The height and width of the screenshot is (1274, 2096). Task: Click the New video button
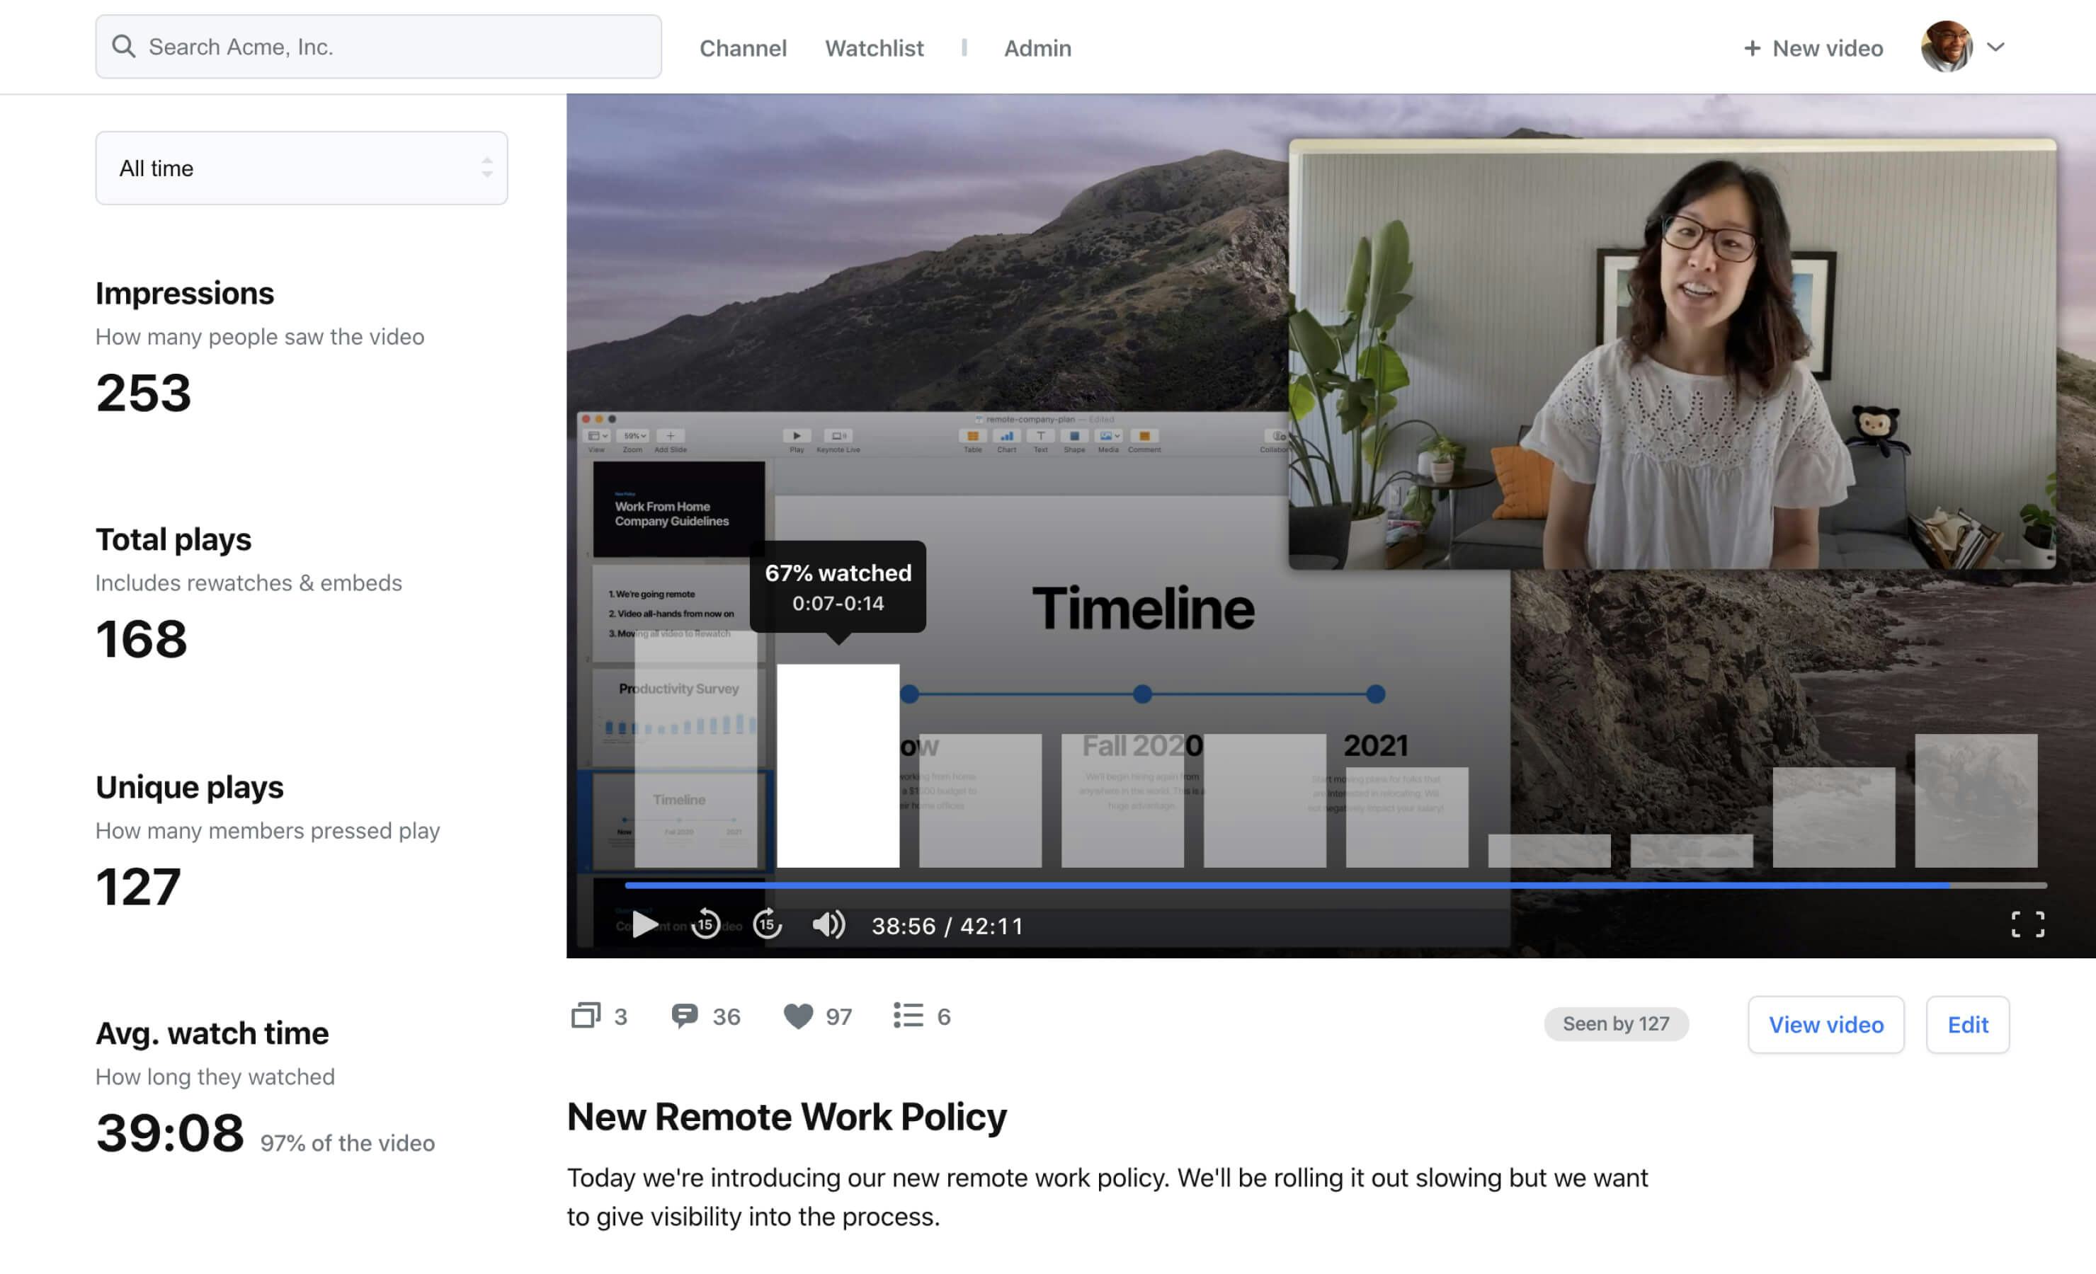tap(1813, 48)
